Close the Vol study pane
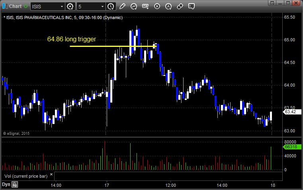The height and width of the screenshot is (190, 303). 51,174
